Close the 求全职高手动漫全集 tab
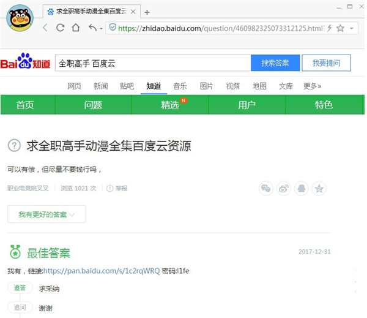Viewport: 367px width, 318px height. 133,12
